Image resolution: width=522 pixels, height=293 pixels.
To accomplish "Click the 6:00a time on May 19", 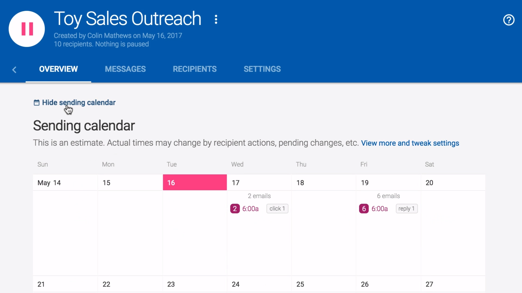I will tap(380, 209).
